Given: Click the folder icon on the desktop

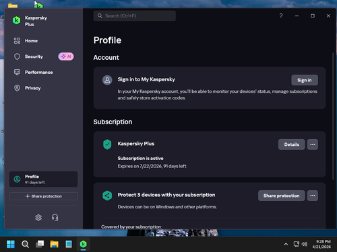Looking at the screenshot, I should tap(13, 5).
